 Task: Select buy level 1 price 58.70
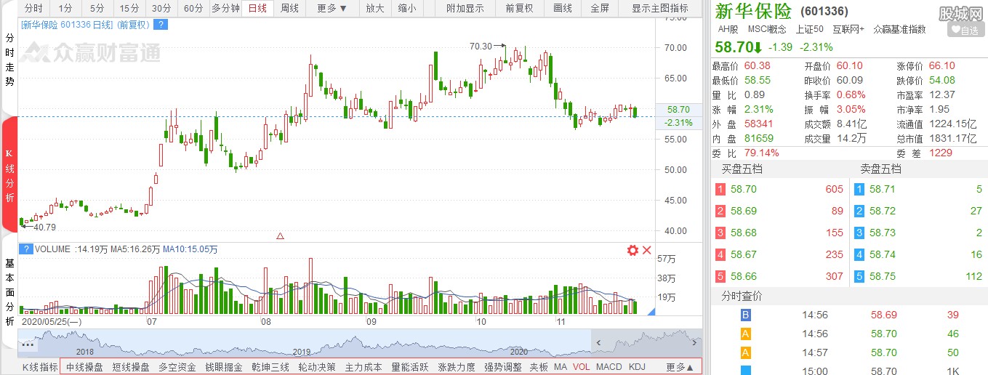pyautogui.click(x=744, y=189)
